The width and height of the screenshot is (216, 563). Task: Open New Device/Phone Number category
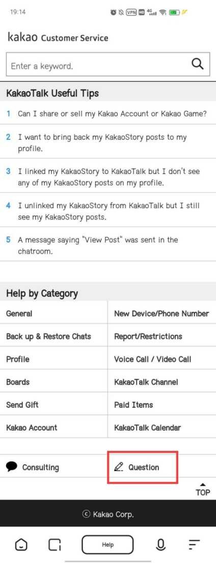click(162, 313)
